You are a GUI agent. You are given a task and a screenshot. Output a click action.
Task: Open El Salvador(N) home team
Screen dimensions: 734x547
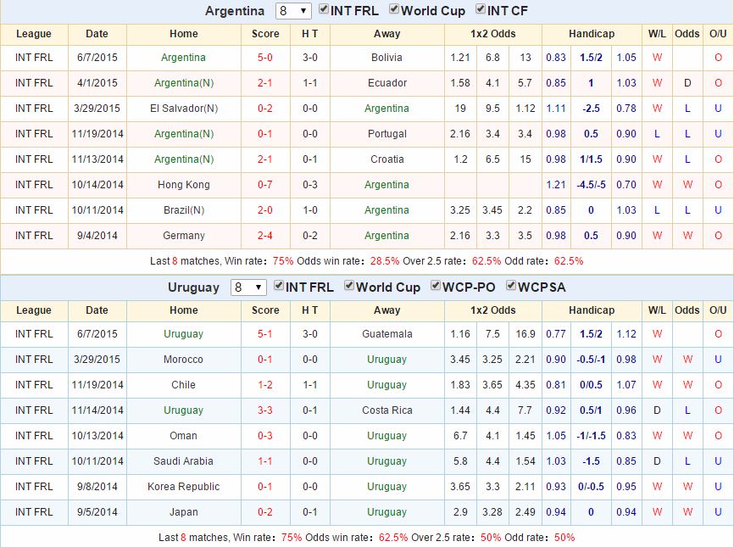pyautogui.click(x=183, y=109)
